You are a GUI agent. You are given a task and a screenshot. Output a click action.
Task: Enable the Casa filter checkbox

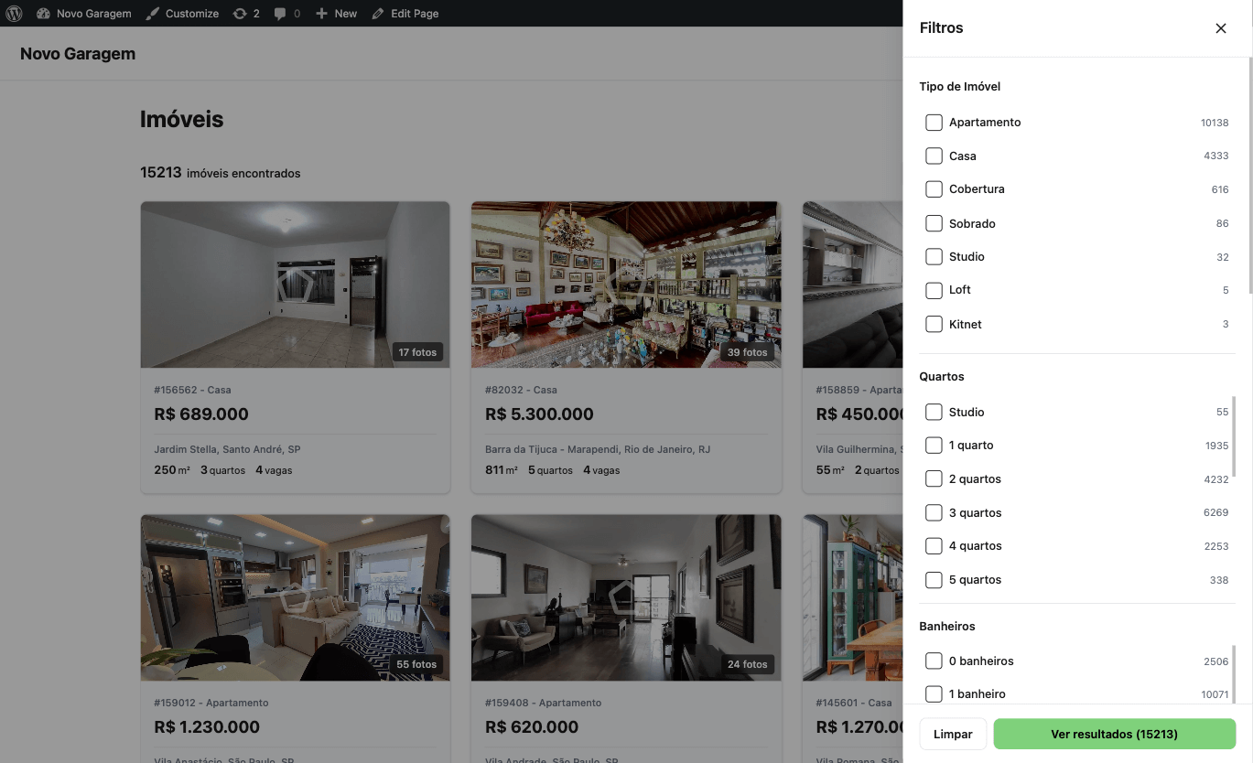934,156
